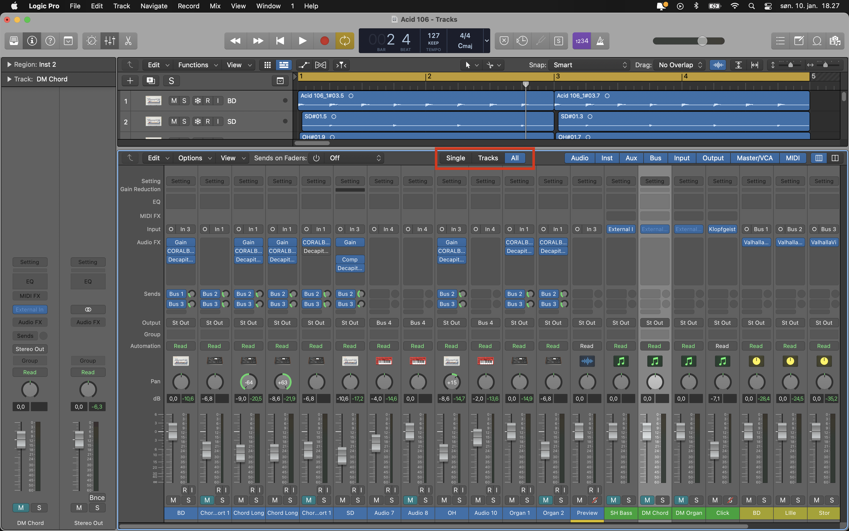This screenshot has height=531, width=849.
Task: Open the Snap Smart dropdown
Action: pyautogui.click(x=589, y=65)
